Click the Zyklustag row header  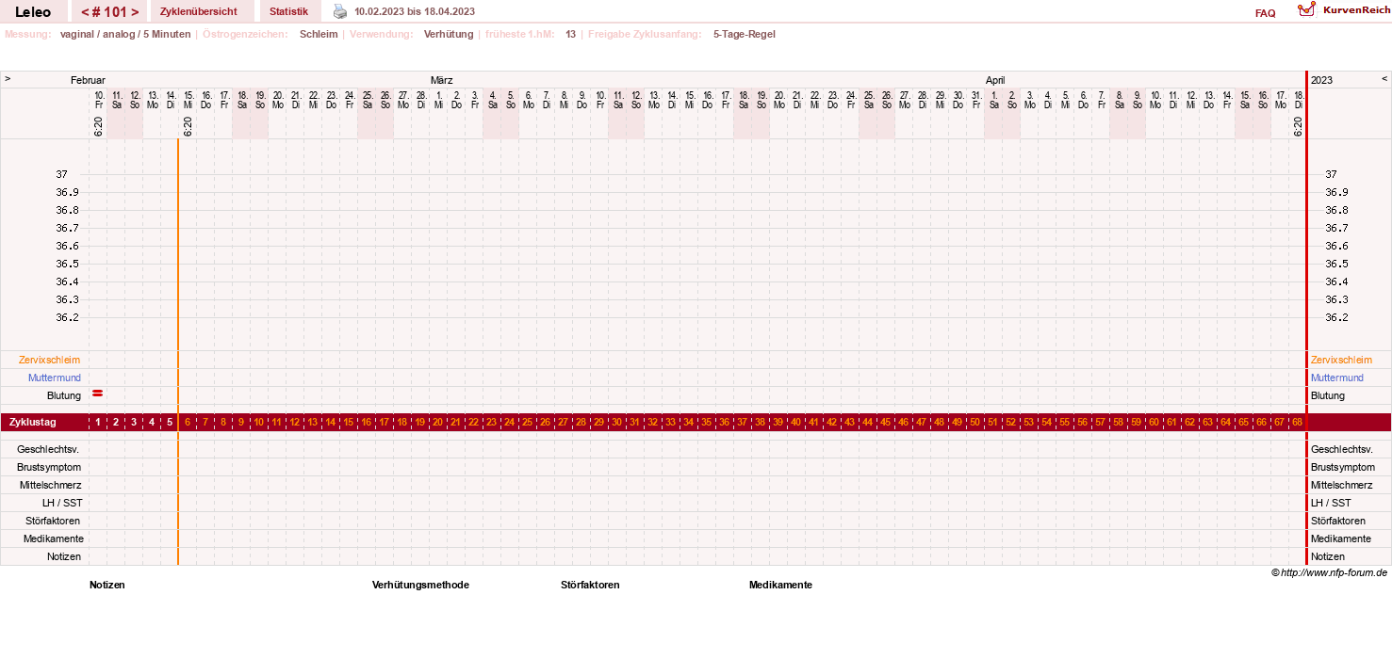tap(32, 422)
